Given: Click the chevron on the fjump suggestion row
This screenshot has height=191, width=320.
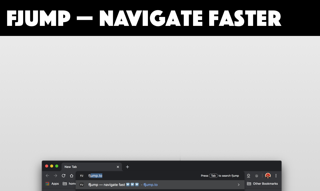Looking at the screenshot, I should pyautogui.click(x=239, y=185).
